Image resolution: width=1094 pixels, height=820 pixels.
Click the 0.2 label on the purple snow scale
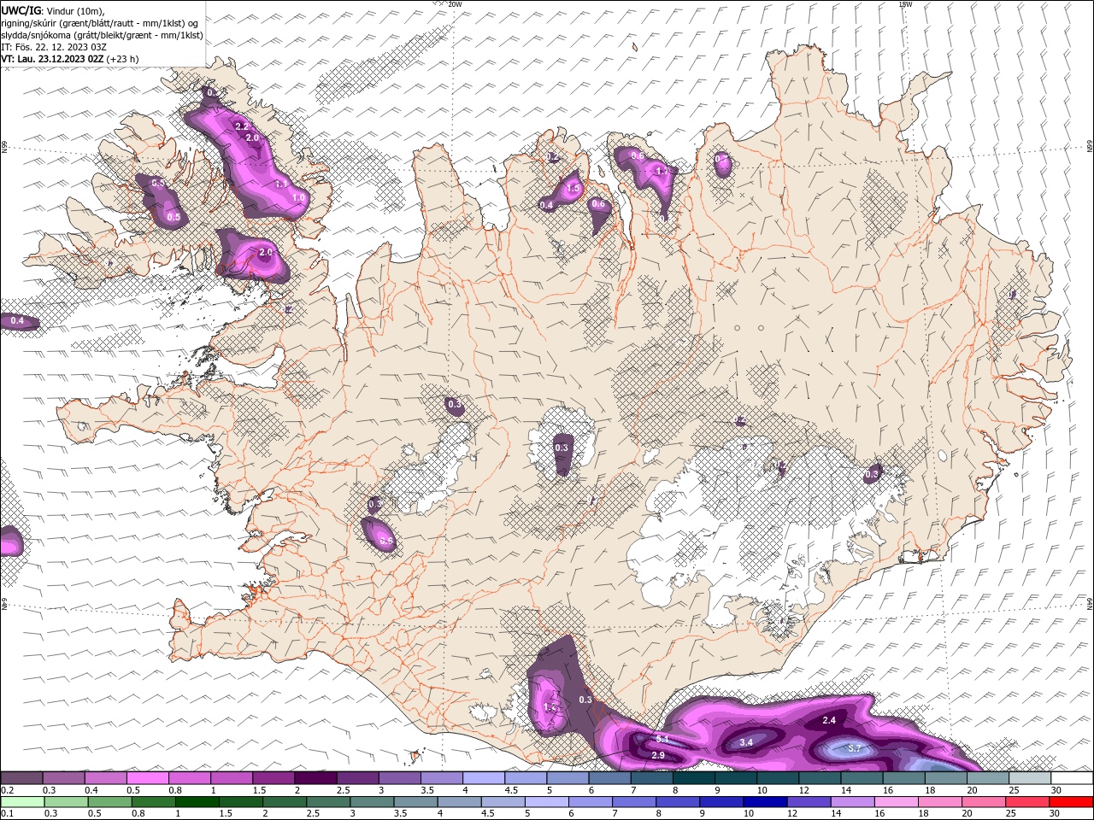coord(8,790)
